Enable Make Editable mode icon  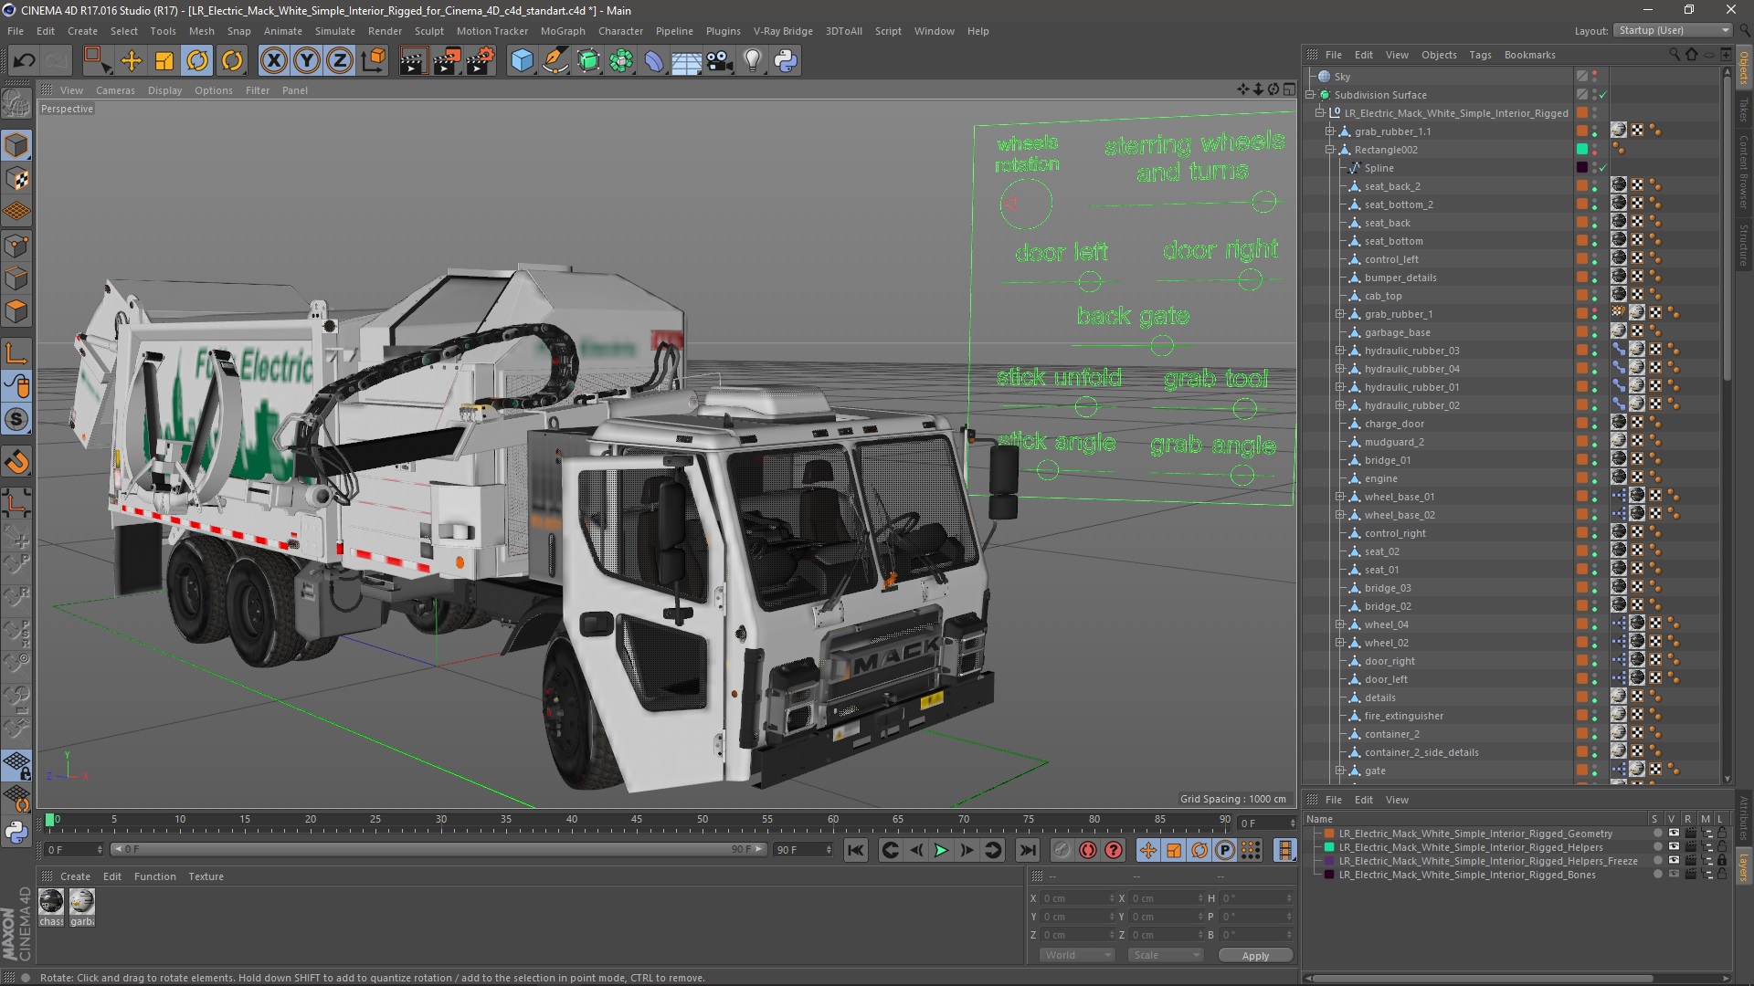point(16,104)
